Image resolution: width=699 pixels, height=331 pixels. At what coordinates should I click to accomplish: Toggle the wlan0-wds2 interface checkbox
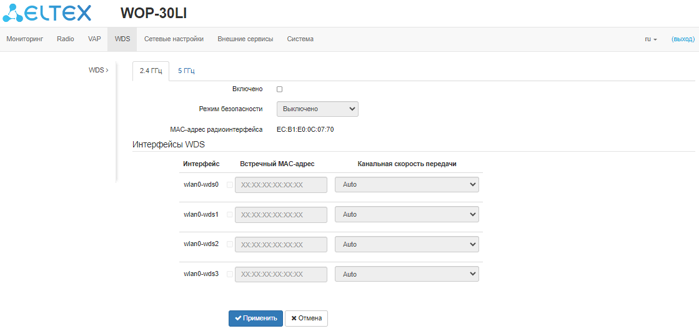click(230, 244)
